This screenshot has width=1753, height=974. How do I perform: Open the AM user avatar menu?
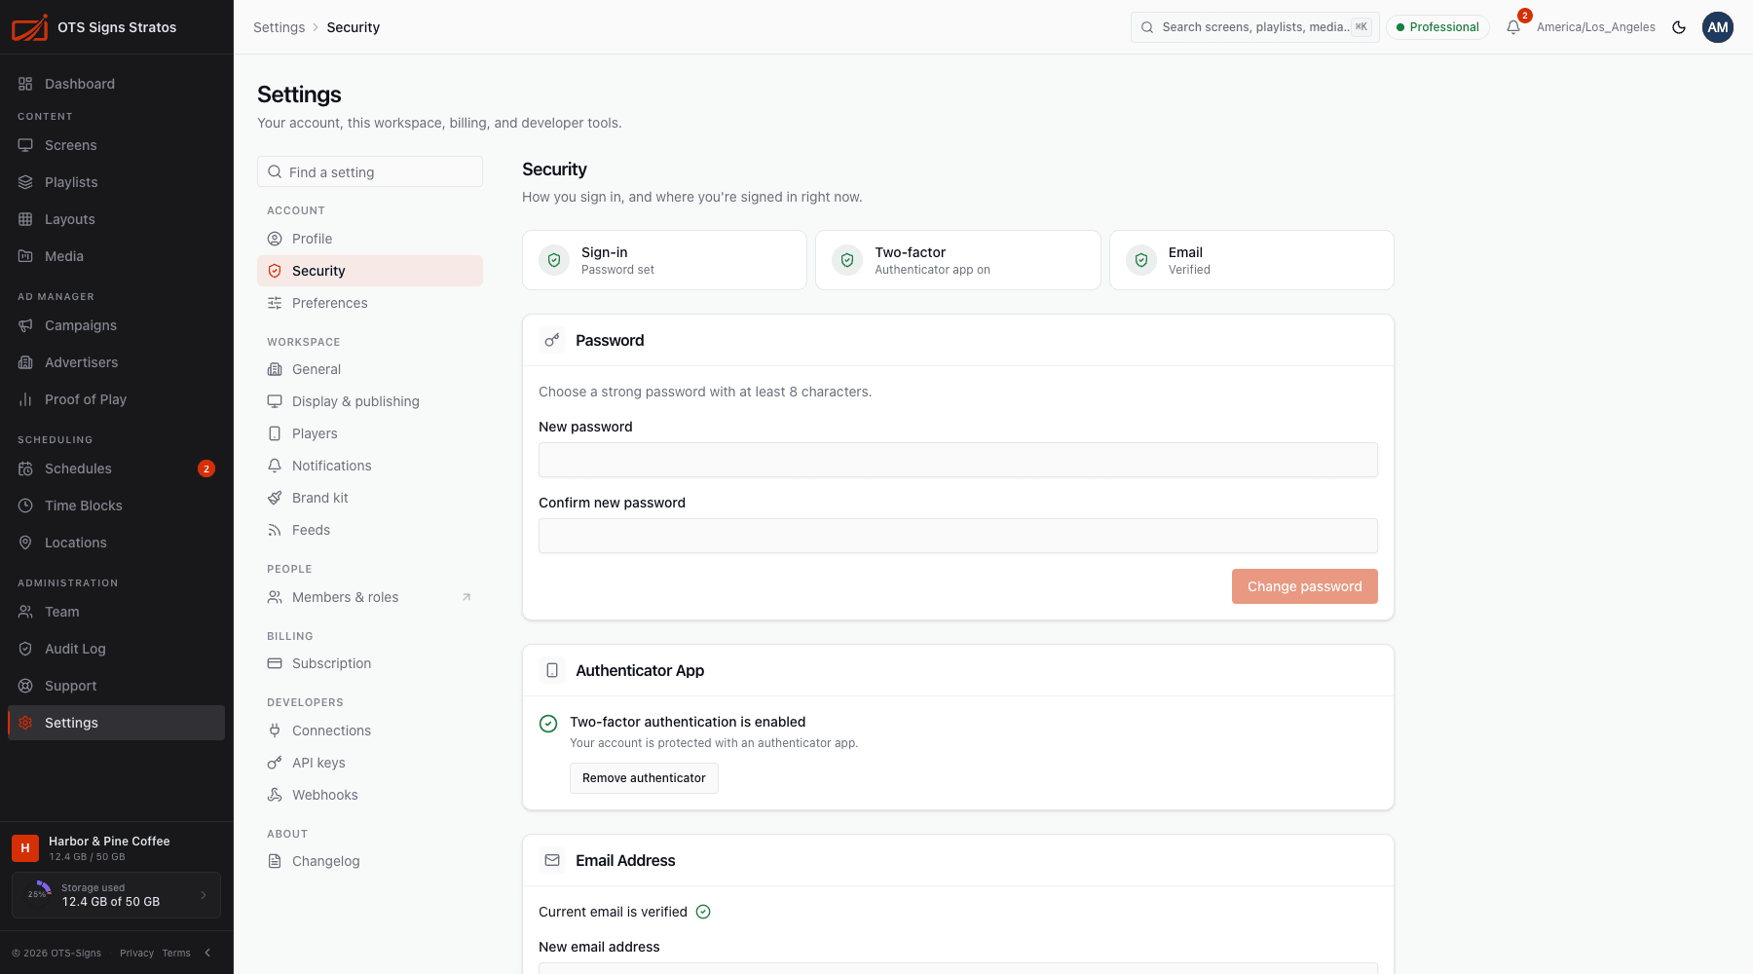pyautogui.click(x=1718, y=27)
